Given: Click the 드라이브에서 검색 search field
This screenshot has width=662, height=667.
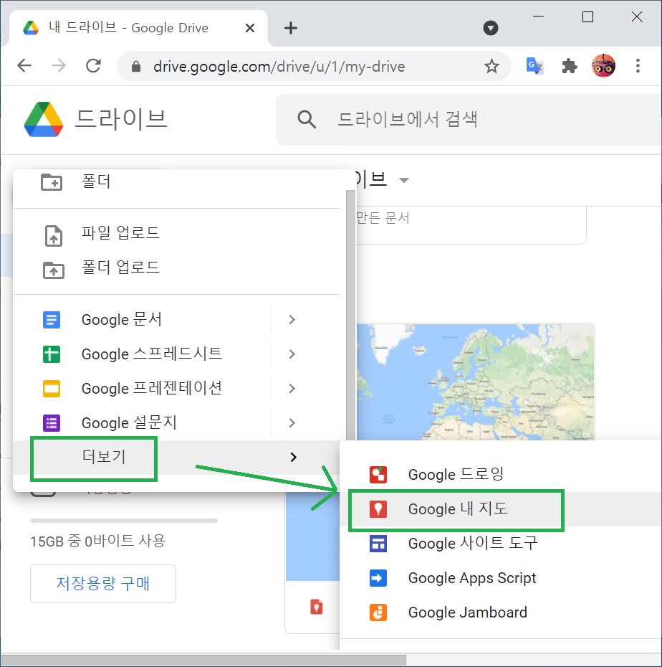Looking at the screenshot, I should tap(469, 120).
